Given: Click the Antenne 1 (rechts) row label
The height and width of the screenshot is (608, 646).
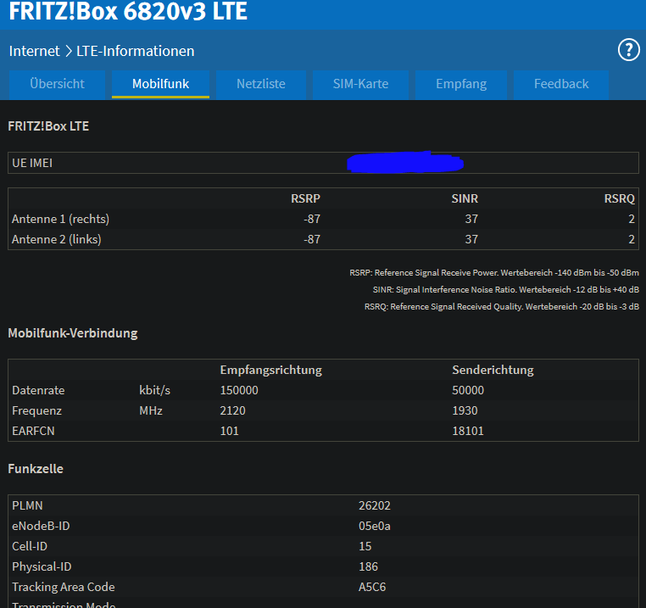Looking at the screenshot, I should coord(60,219).
